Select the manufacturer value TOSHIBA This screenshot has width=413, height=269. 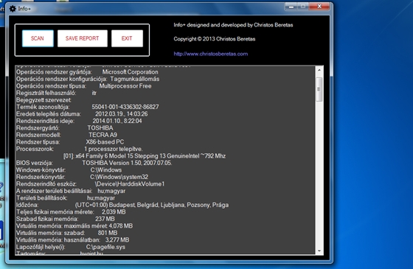(100, 128)
